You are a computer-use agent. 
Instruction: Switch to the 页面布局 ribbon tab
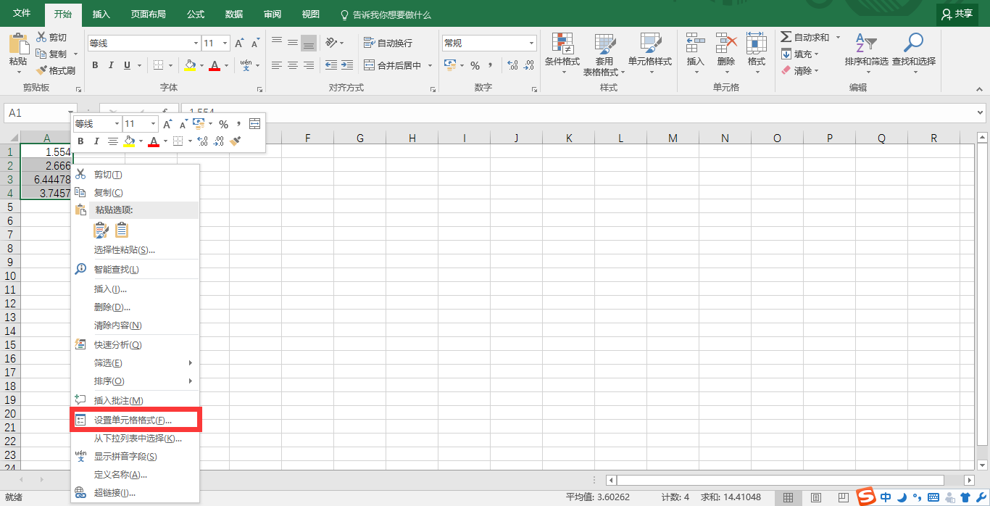coord(148,14)
